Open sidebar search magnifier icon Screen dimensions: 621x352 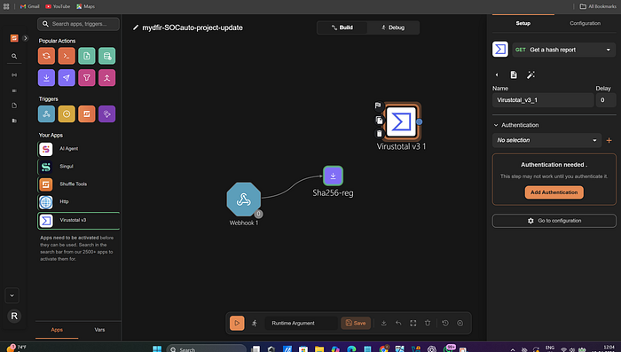point(14,56)
